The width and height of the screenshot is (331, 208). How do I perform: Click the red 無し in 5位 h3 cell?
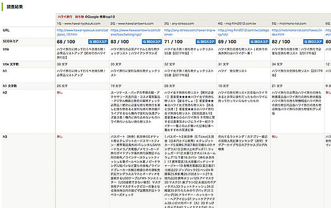point(275,137)
